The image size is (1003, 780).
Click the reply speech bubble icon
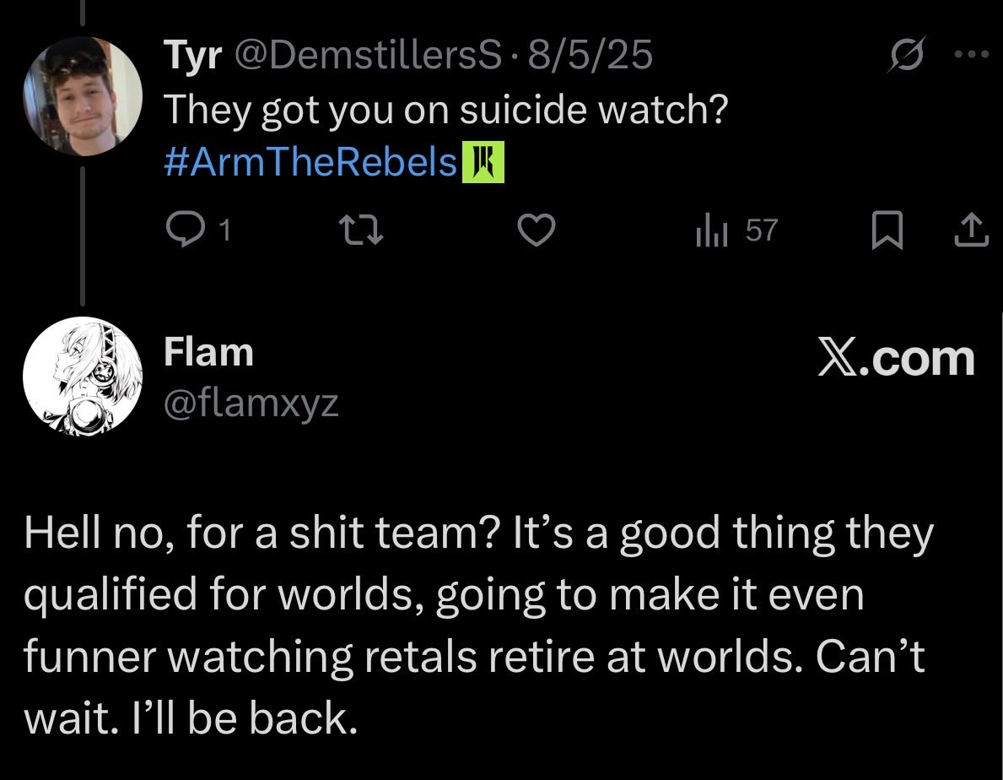point(181,230)
